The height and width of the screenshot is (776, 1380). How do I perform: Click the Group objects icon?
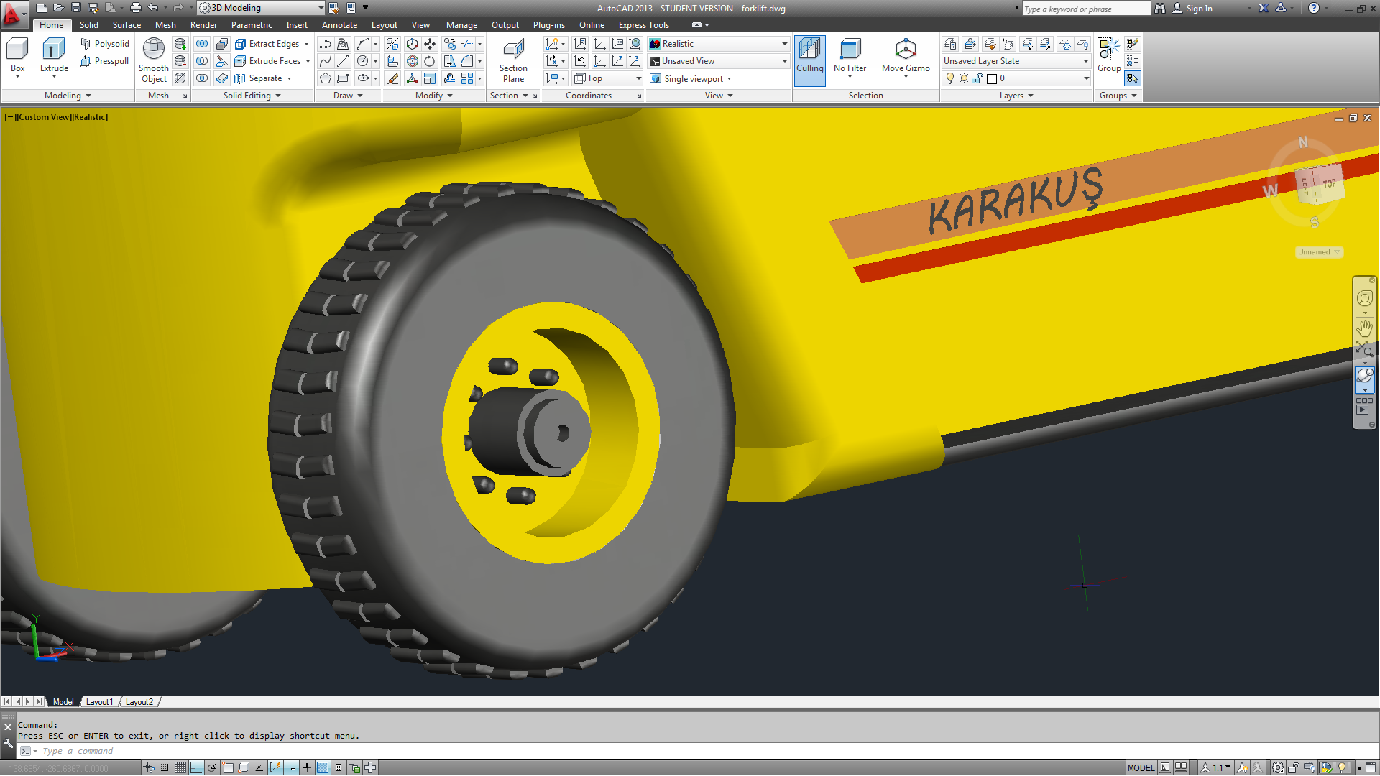click(1108, 55)
